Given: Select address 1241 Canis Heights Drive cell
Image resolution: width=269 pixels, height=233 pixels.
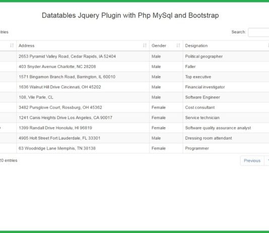Looking at the screenshot, I should click(83, 118).
